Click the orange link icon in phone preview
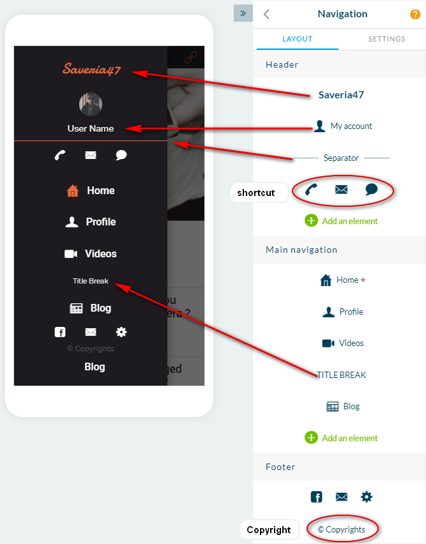 (x=190, y=57)
